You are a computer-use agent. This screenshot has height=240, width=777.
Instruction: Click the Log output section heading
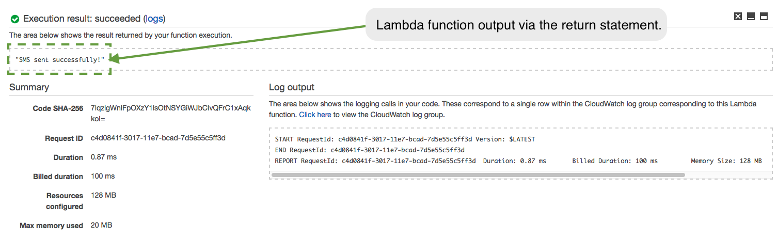292,87
